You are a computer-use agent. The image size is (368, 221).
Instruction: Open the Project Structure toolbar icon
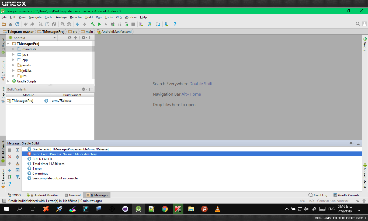pos(158,24)
